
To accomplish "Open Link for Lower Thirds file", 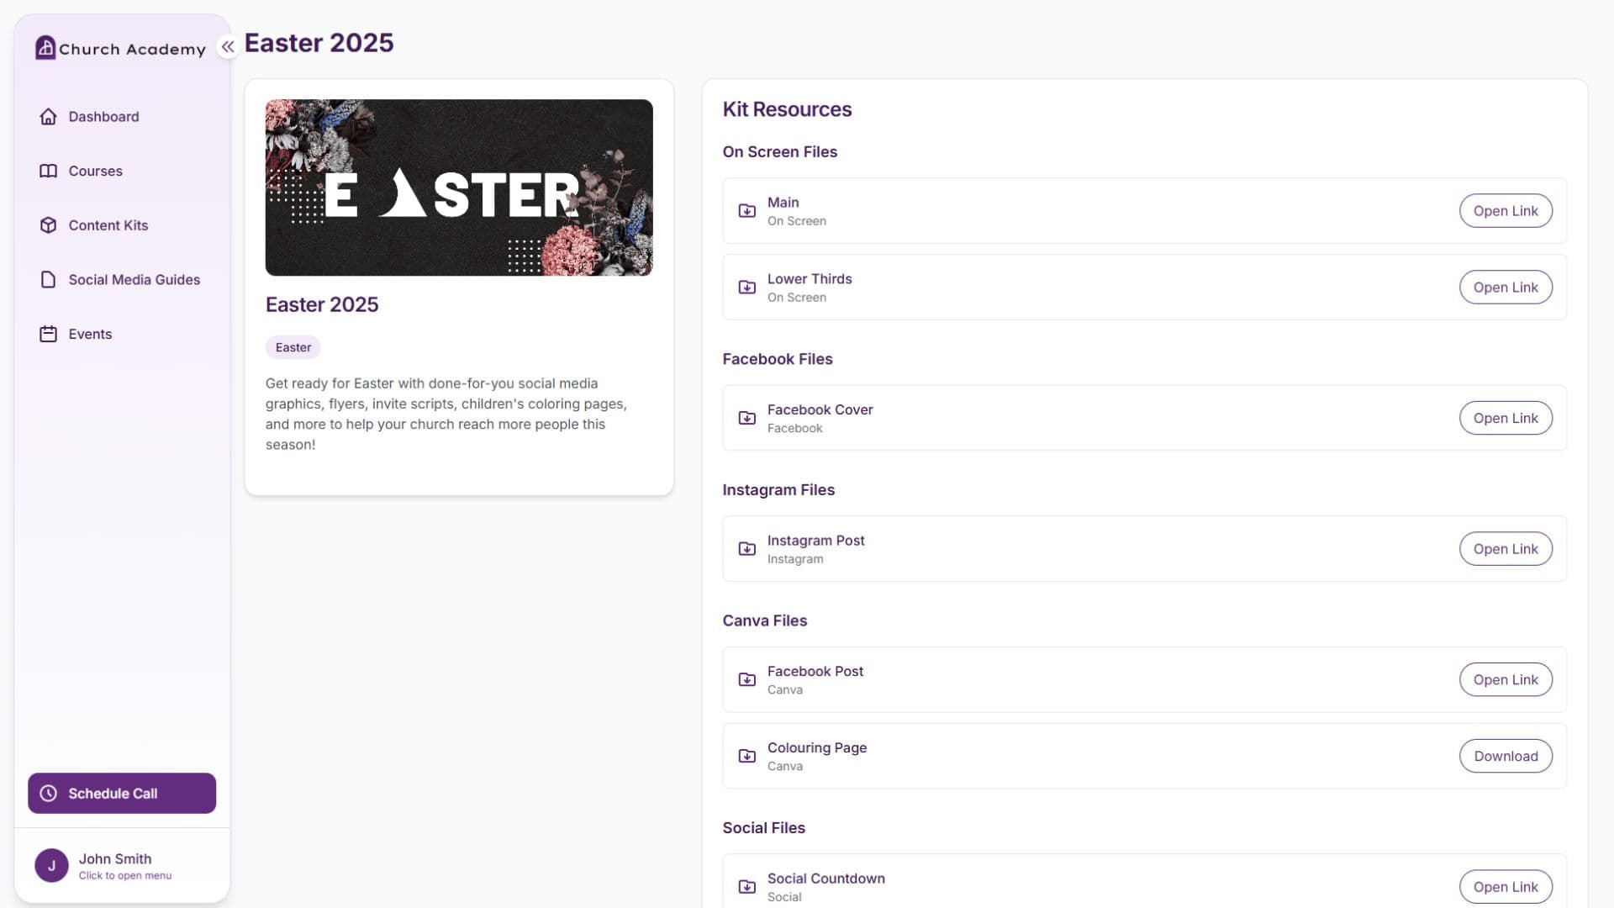I will (x=1506, y=288).
